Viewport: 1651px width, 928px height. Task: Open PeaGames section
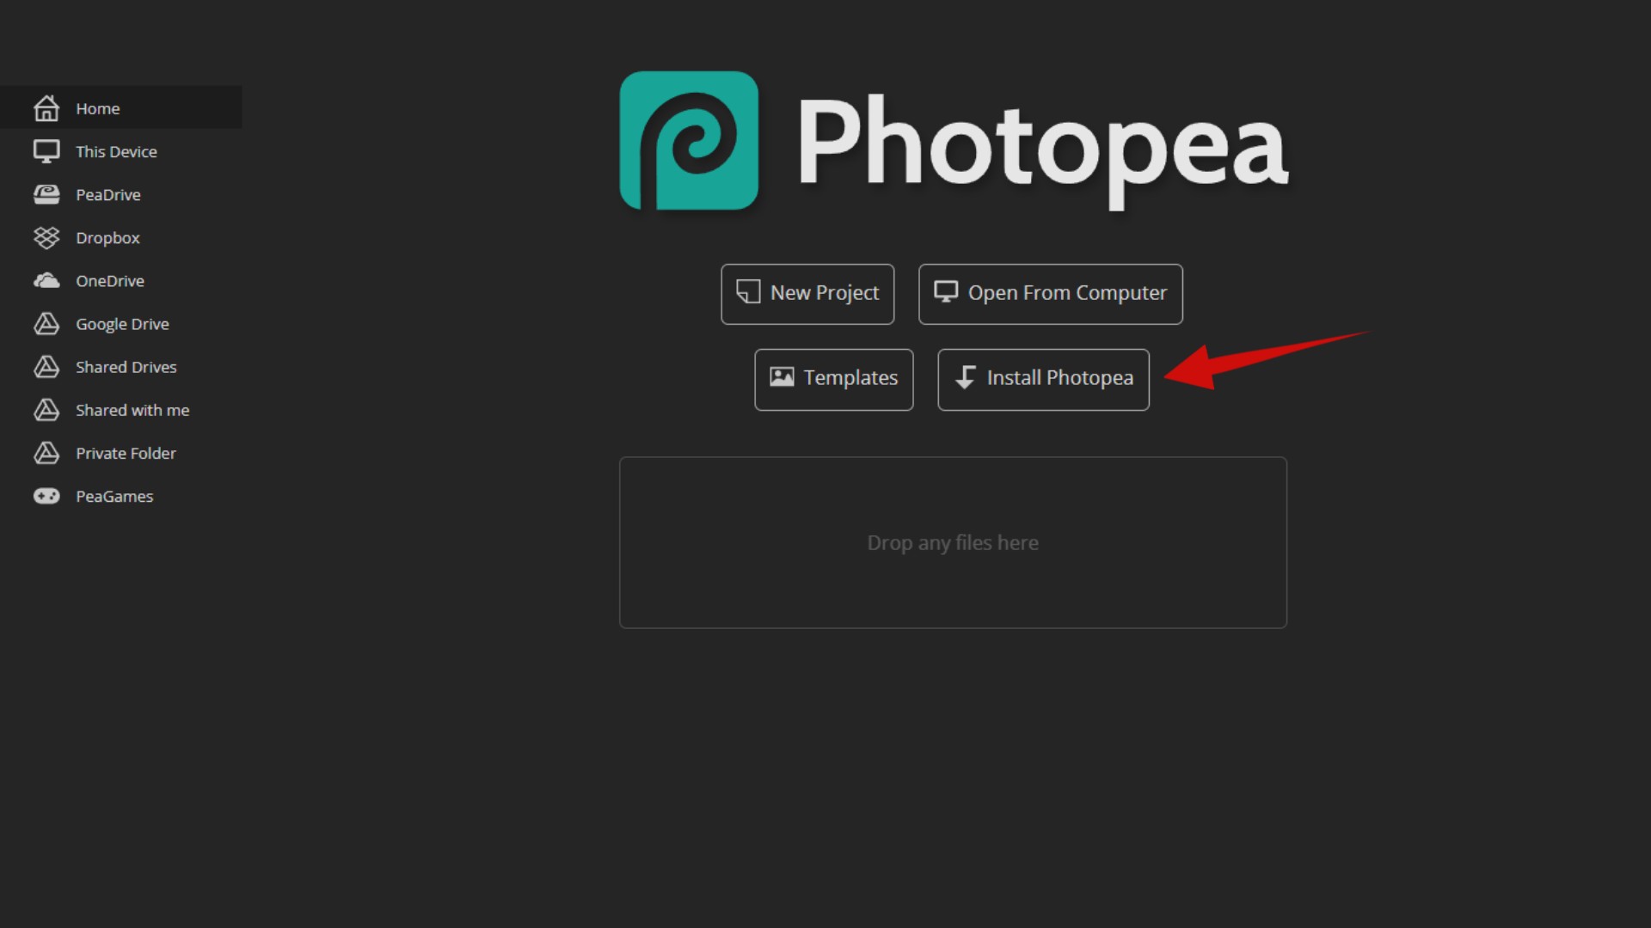click(x=114, y=495)
